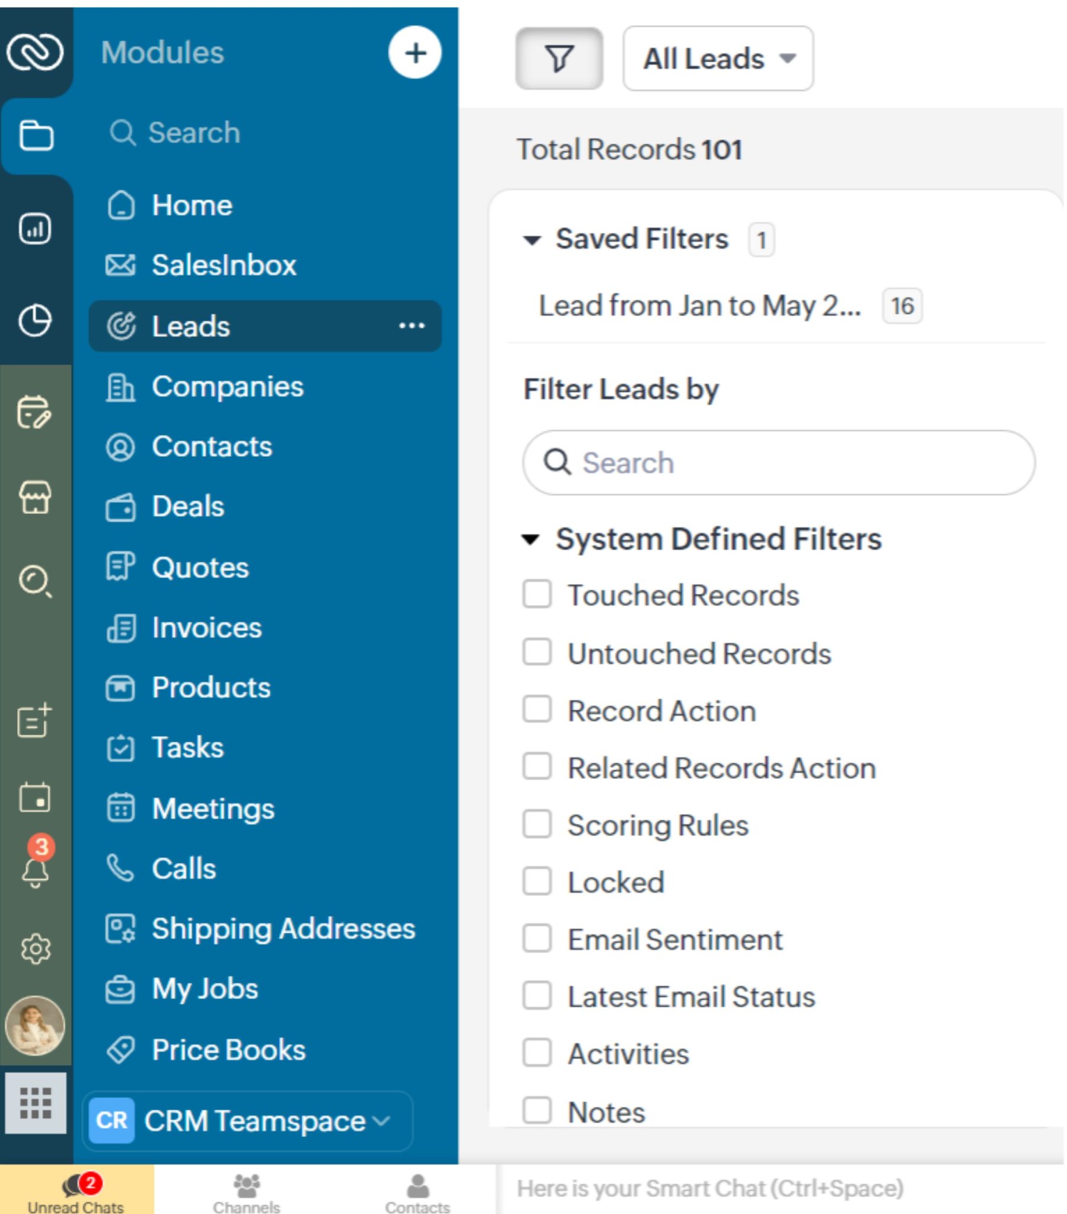
Task: Enable the Email Sentiment filter
Action: coord(536,940)
